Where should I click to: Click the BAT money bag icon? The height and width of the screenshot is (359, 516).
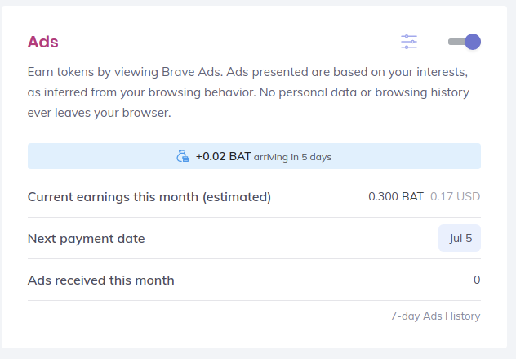(183, 157)
